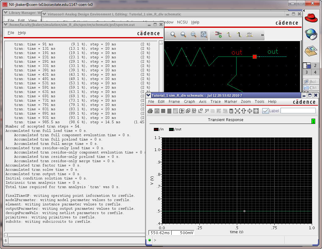Click the zoom out magnifier in schematic toolbar
Screen dimensions: 322x249
point(183,35)
